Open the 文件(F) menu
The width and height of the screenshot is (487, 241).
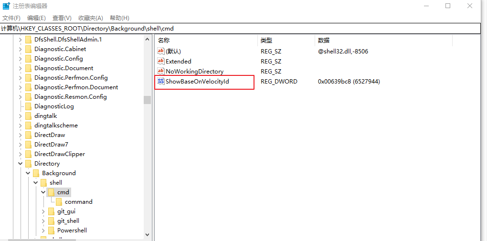click(11, 18)
